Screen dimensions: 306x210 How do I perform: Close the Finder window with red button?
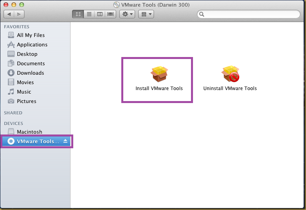[x=6, y=5]
